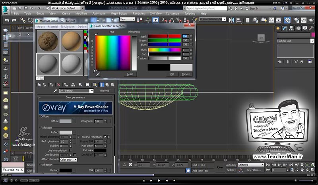Open the Selected key filter dropdown
318x185 pixels.
[251, 165]
